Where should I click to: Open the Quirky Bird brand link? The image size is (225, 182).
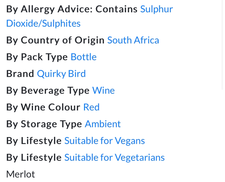click(x=61, y=74)
